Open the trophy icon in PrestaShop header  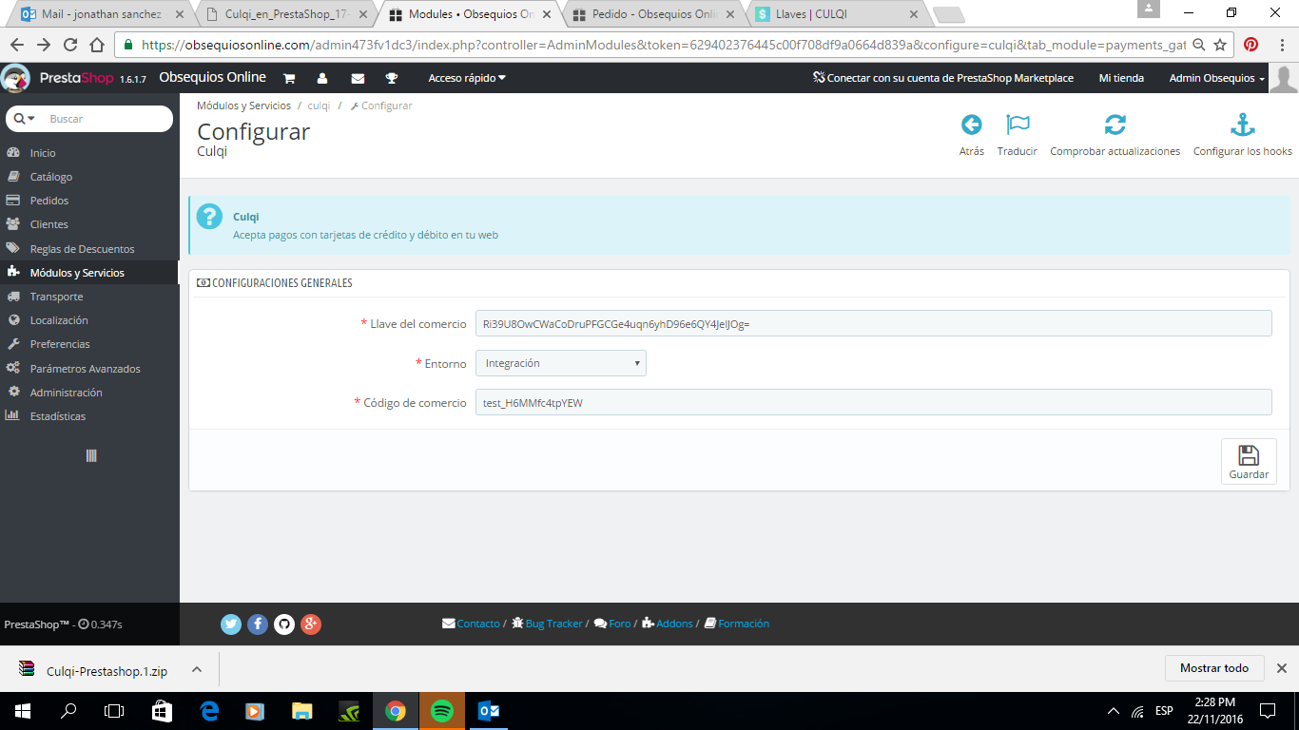click(x=392, y=78)
